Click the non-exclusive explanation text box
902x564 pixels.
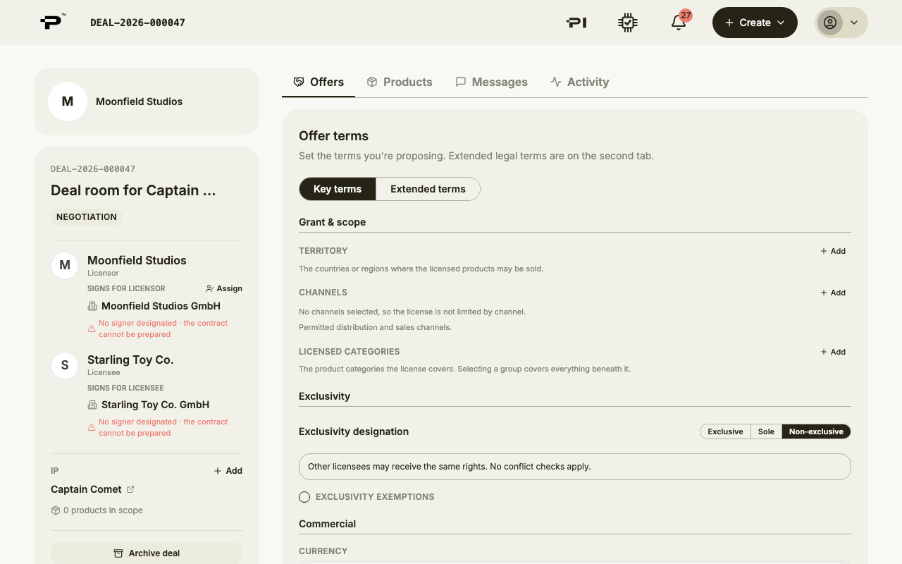coord(575,467)
